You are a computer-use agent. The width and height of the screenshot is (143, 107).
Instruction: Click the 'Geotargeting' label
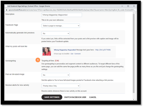click(11, 61)
